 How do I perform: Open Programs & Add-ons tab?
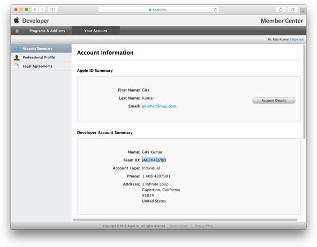click(x=47, y=31)
